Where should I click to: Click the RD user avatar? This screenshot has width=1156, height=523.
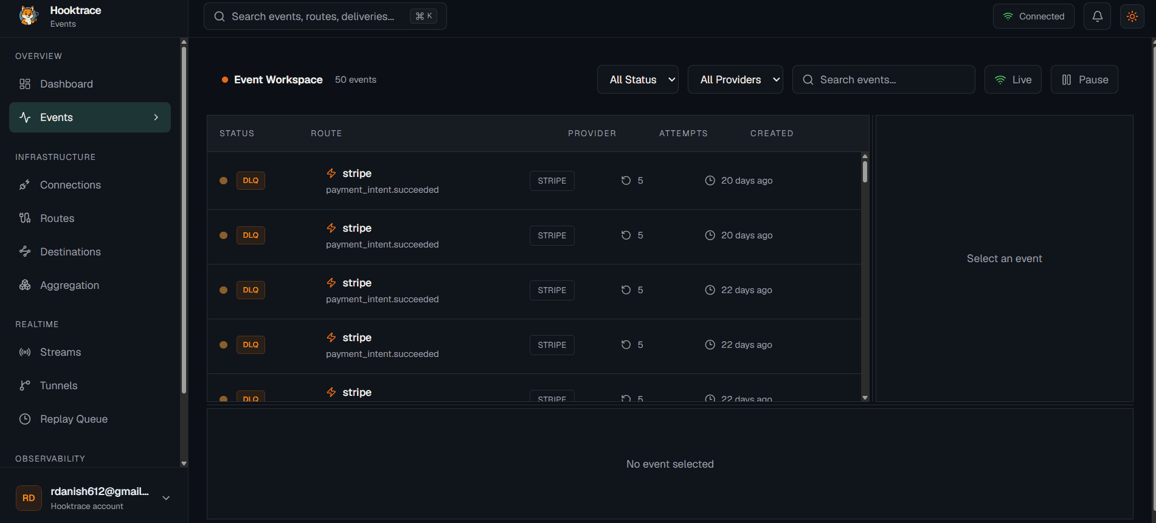click(x=29, y=498)
